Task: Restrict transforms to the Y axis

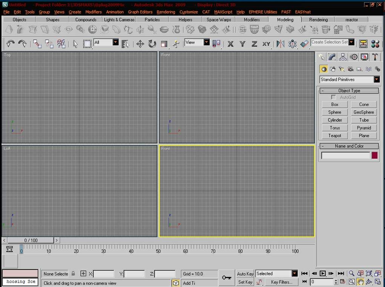Action: coord(242,44)
